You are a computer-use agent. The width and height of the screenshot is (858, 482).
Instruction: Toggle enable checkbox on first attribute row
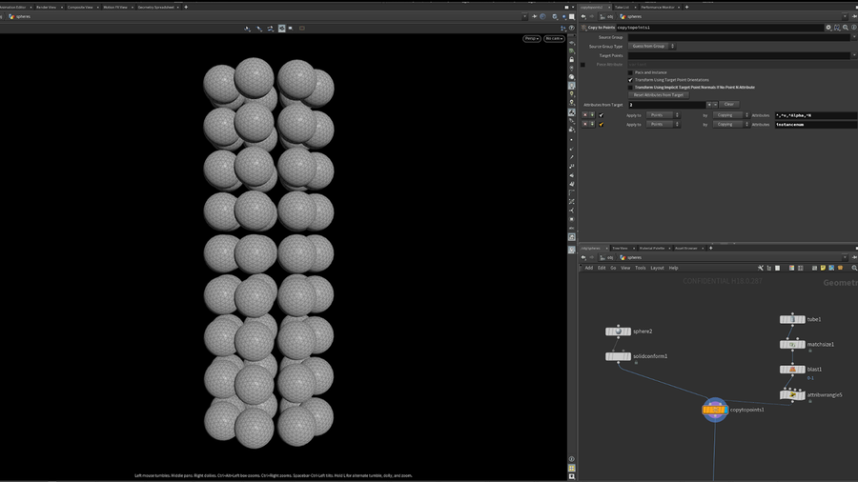pyautogui.click(x=601, y=115)
